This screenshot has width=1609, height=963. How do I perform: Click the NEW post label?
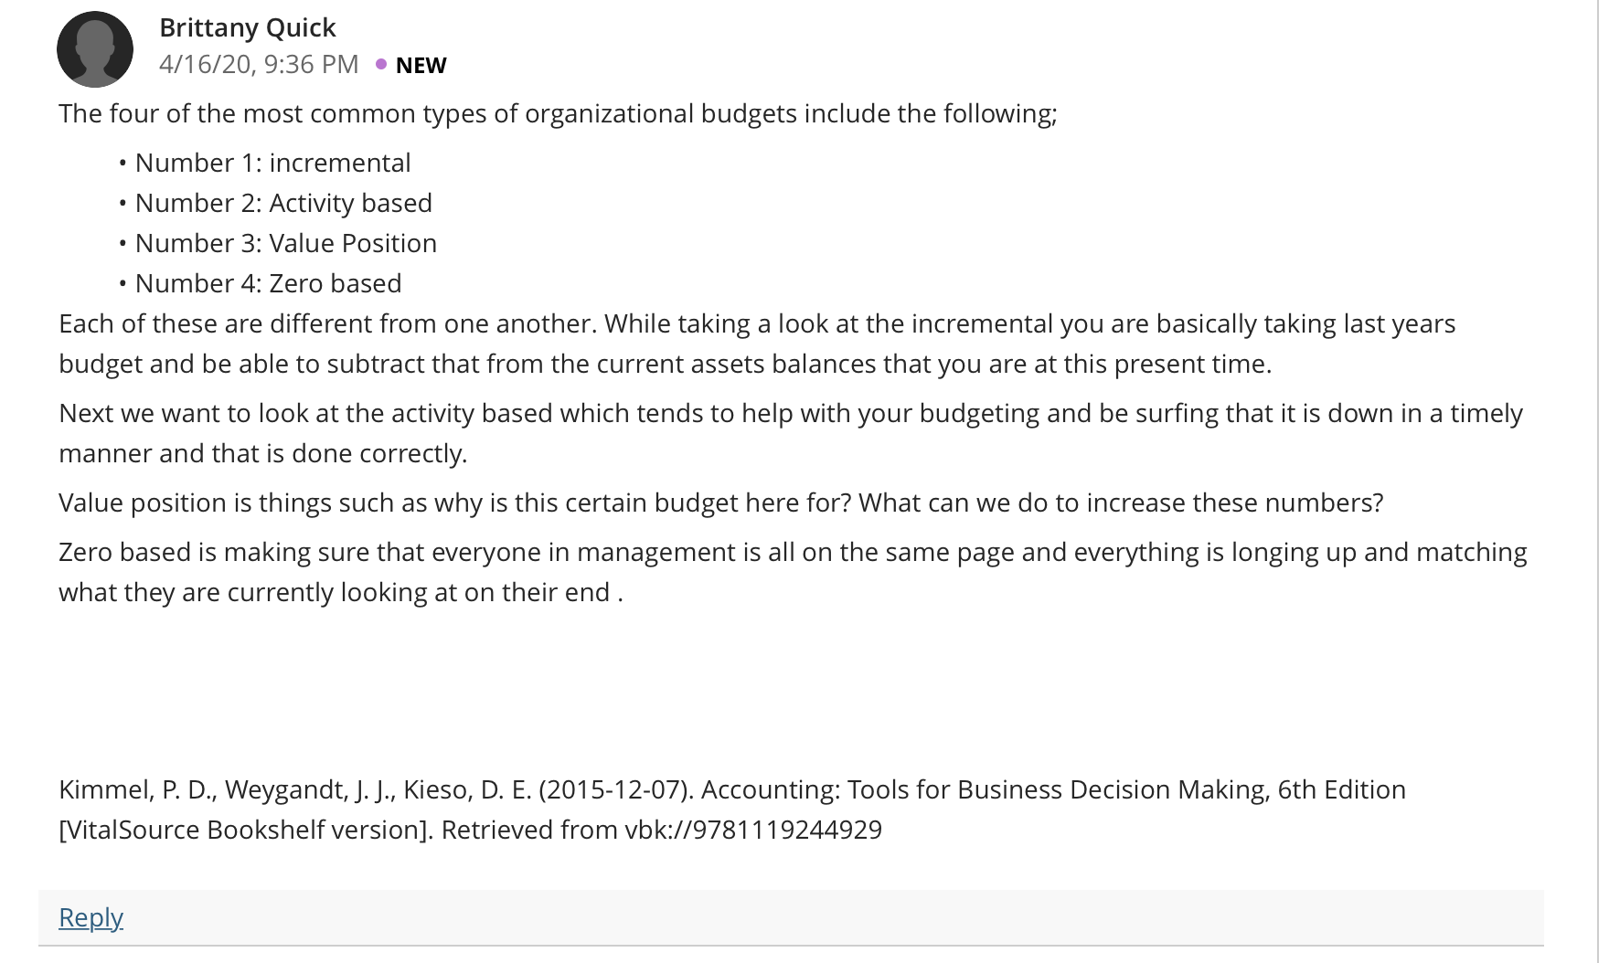[421, 65]
